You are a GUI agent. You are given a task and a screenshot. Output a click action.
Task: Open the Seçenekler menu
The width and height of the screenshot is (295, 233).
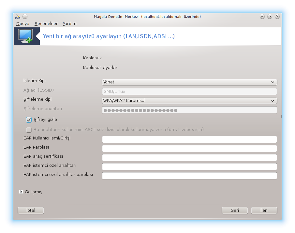point(46,24)
